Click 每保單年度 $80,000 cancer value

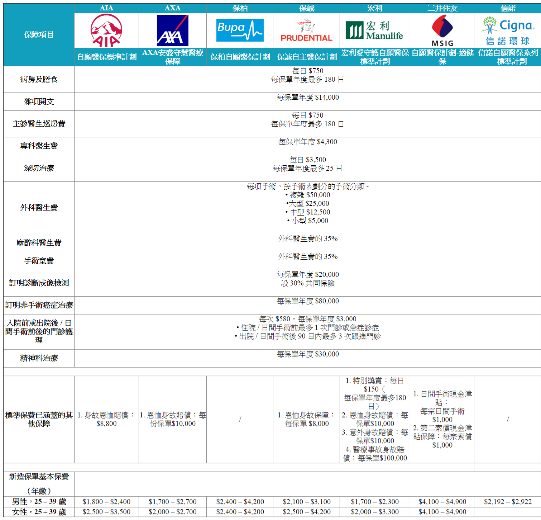click(x=308, y=301)
